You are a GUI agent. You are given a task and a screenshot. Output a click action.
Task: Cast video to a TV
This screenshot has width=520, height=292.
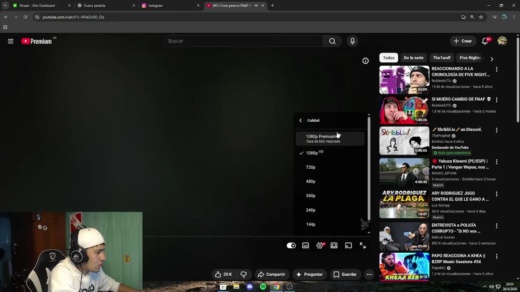coord(348,245)
